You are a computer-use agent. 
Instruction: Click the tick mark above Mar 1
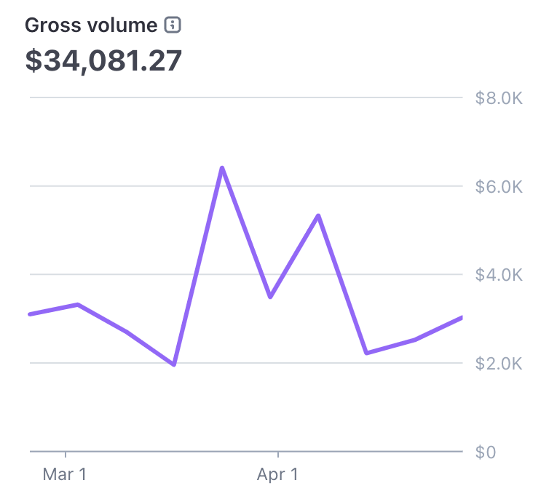point(66,455)
